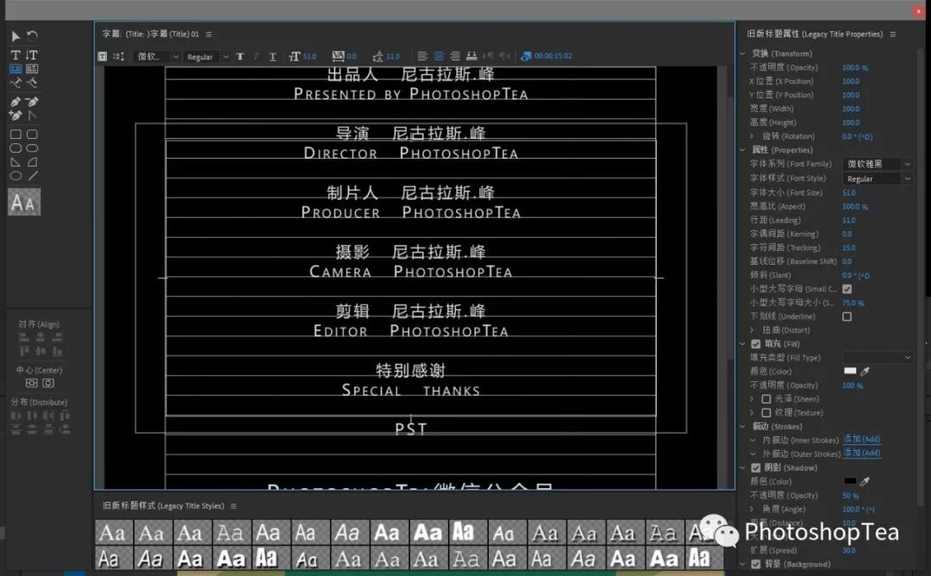Toggle the Shadow checkbox

(x=756, y=468)
